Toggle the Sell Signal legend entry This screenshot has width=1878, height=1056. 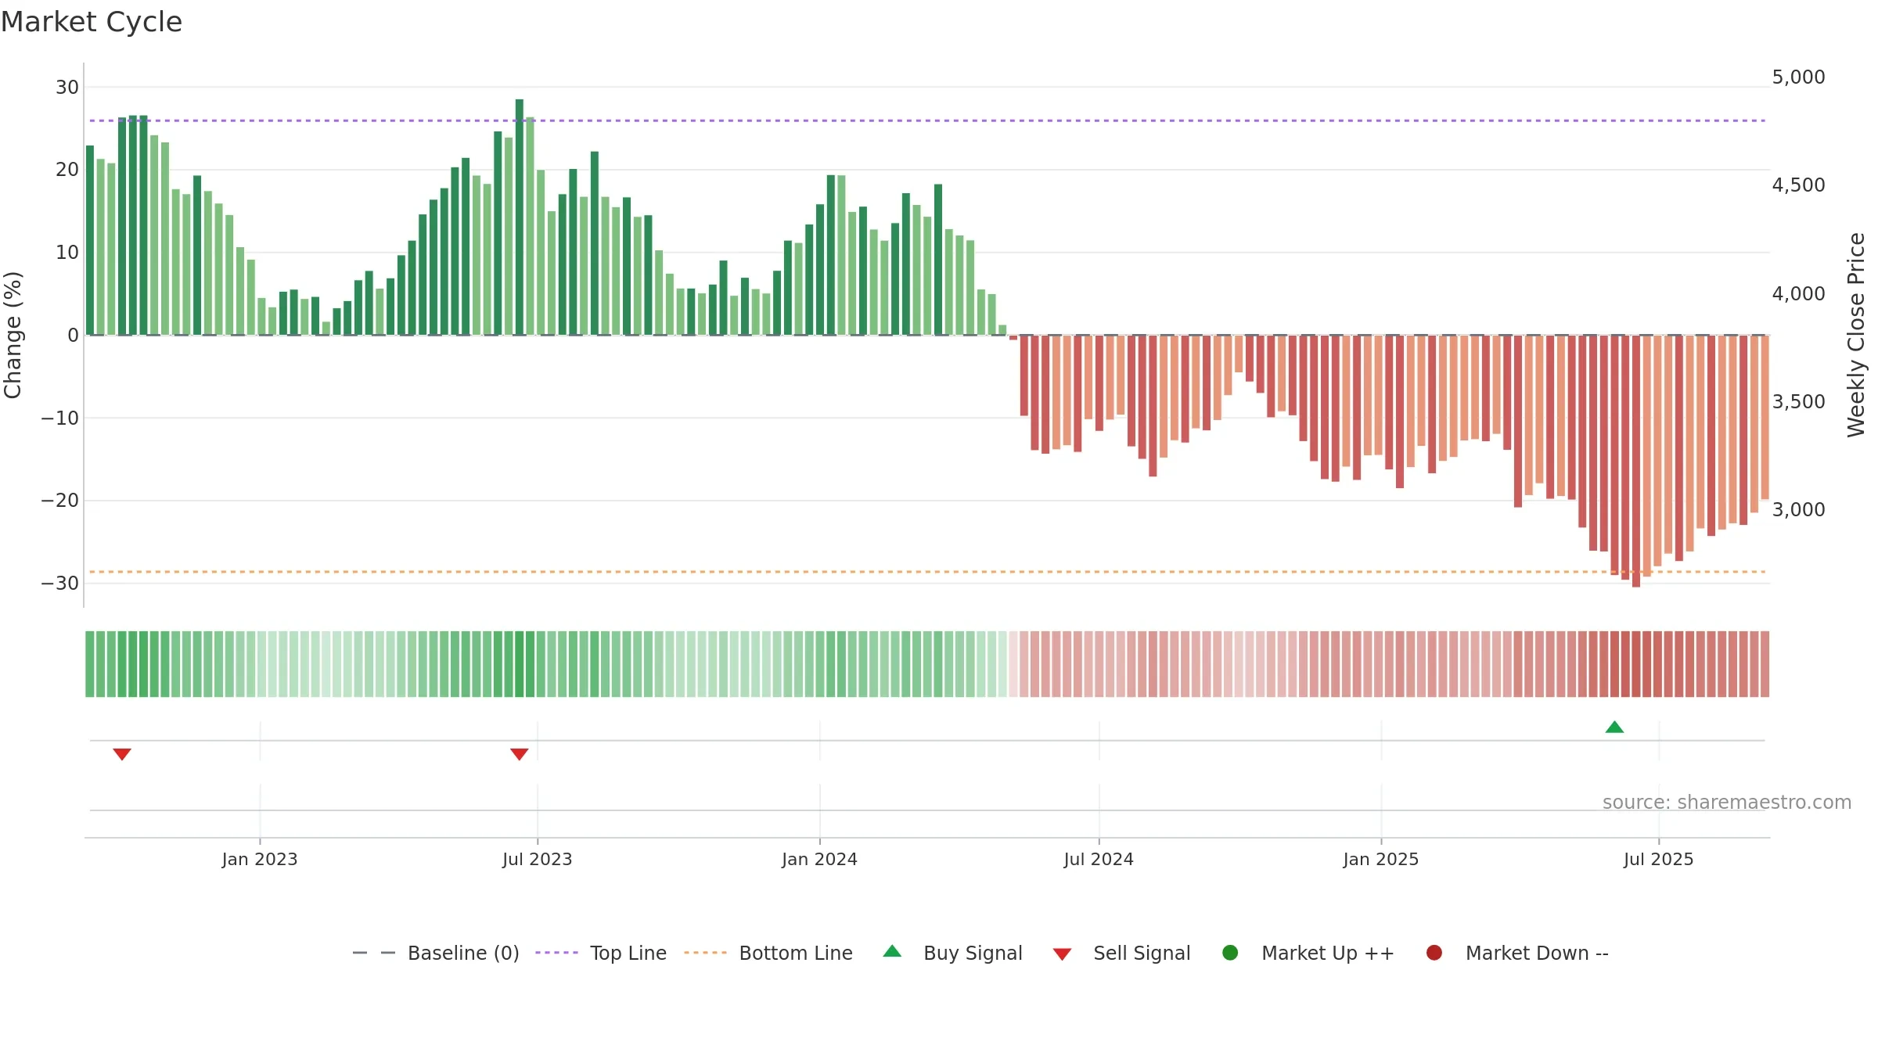pos(1121,954)
